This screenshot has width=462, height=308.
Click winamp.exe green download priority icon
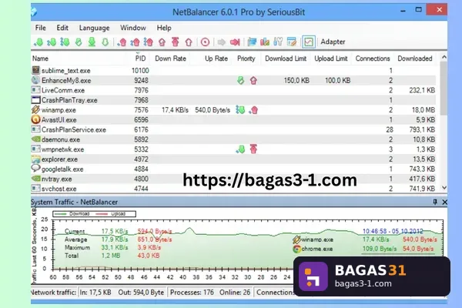tap(240, 110)
